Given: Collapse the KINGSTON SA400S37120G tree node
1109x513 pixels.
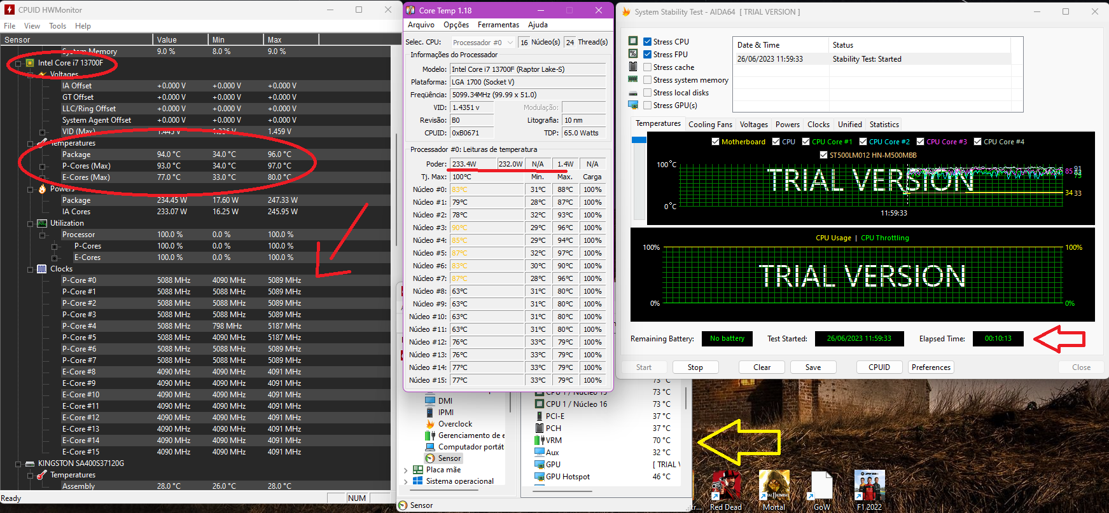Looking at the screenshot, I should [18, 464].
